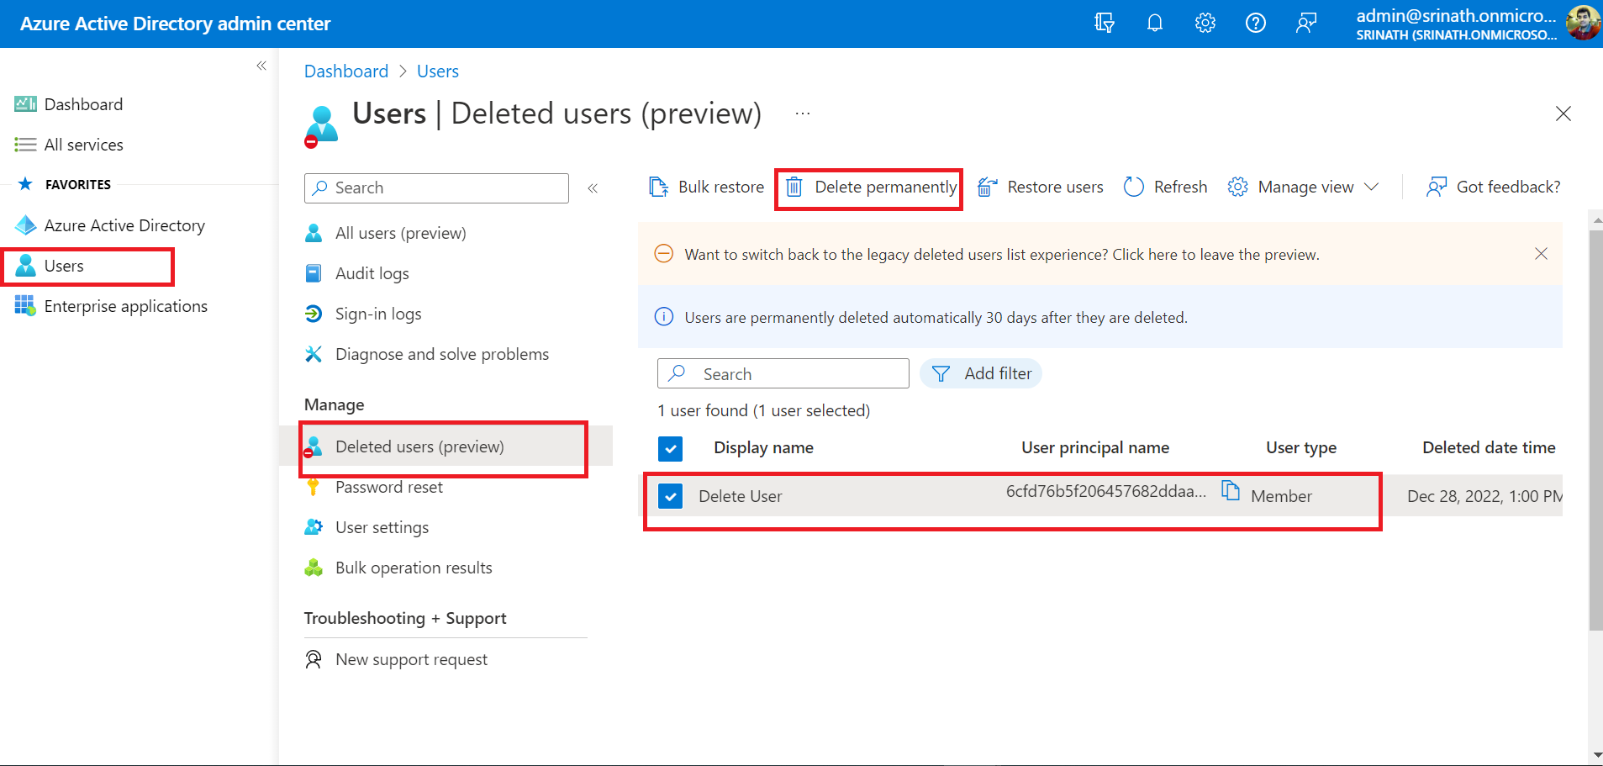This screenshot has height=766, width=1603.
Task: Collapse the left navigation sidebar
Action: (x=261, y=66)
